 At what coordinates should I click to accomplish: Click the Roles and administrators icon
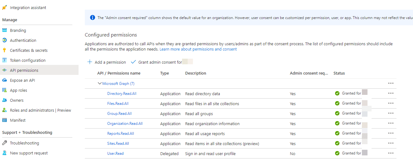pyautogui.click(x=4, y=110)
